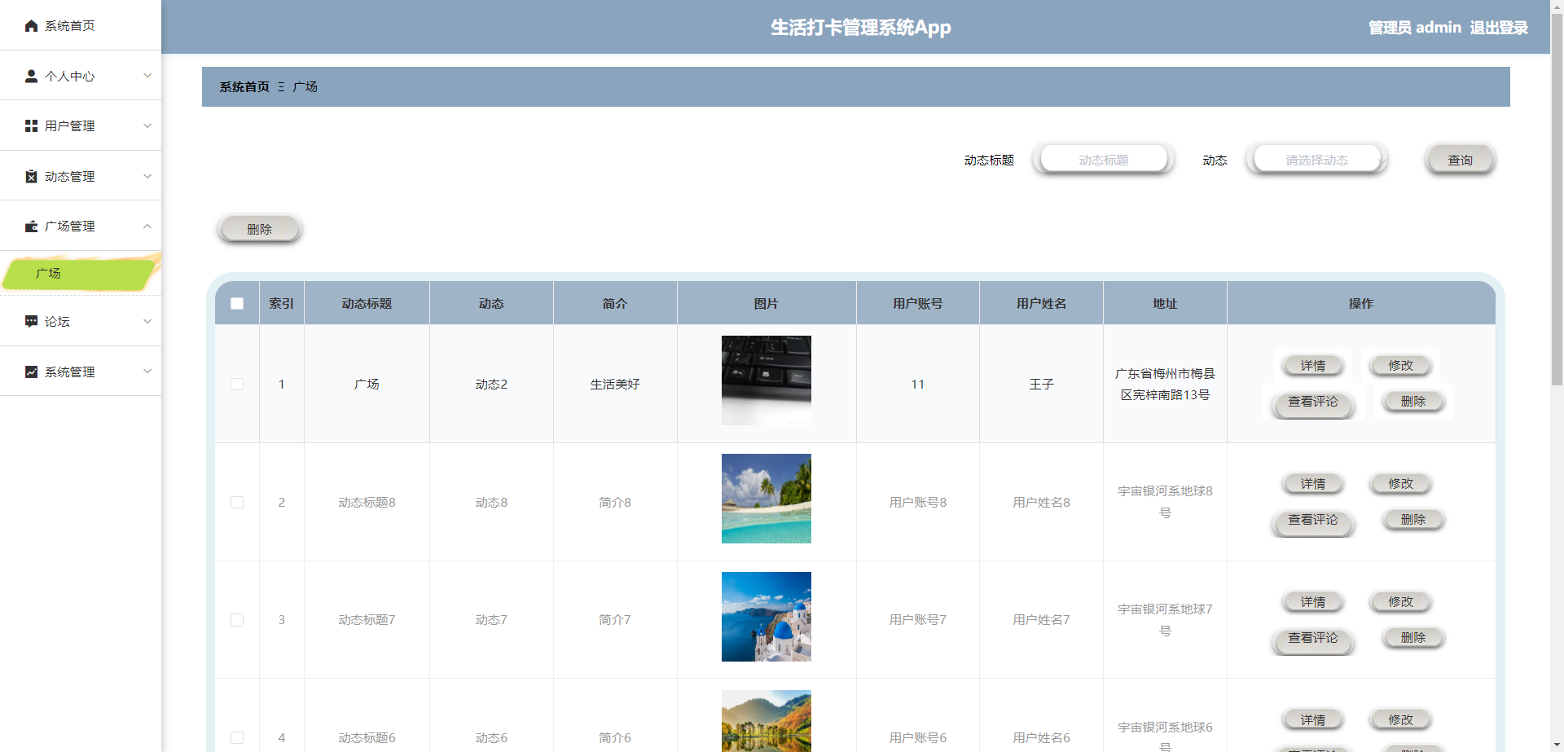
Task: Click inside the 动态标题 input field
Action: click(x=1104, y=159)
